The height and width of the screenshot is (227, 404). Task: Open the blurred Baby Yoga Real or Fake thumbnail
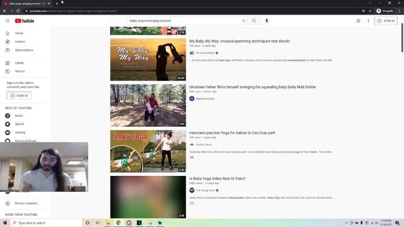click(148, 197)
